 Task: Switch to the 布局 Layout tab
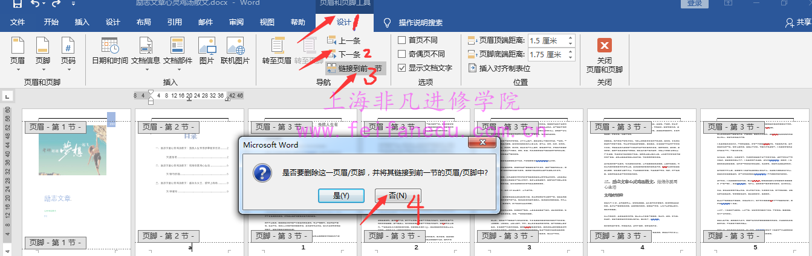pyautogui.click(x=144, y=22)
